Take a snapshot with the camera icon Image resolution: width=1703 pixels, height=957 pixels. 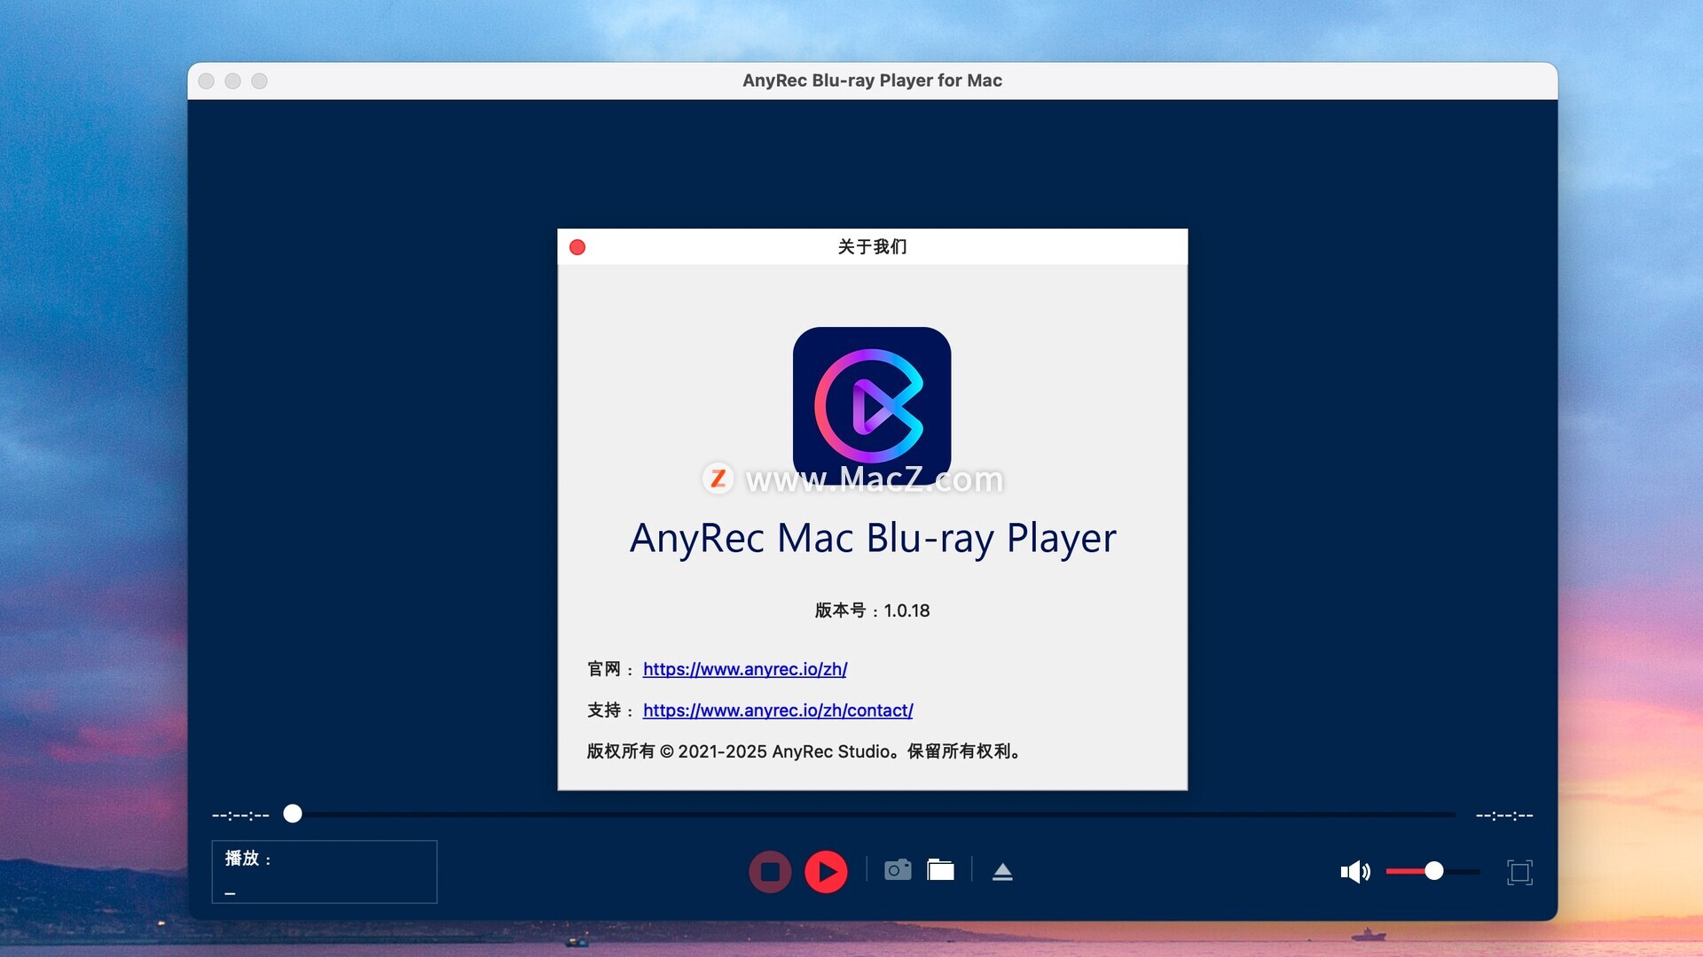[898, 870]
